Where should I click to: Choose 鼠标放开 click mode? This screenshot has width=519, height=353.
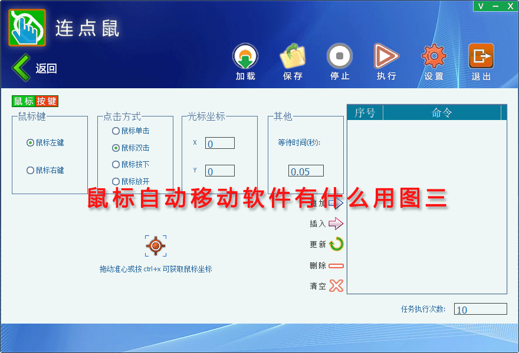point(116,182)
